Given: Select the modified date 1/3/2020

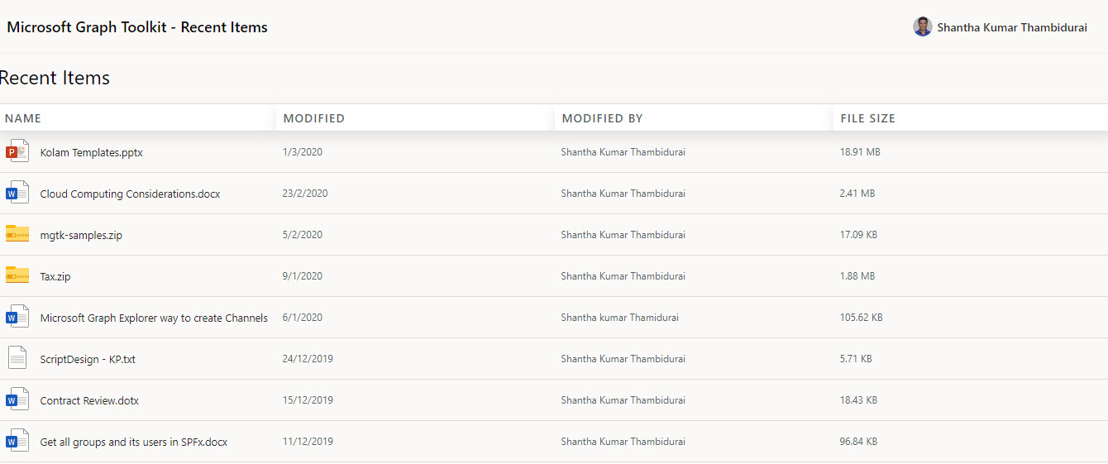Looking at the screenshot, I should 303,152.
